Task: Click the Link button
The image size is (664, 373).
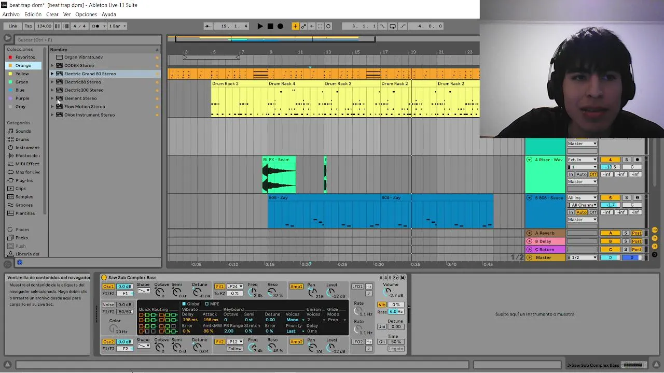Action: [13, 26]
